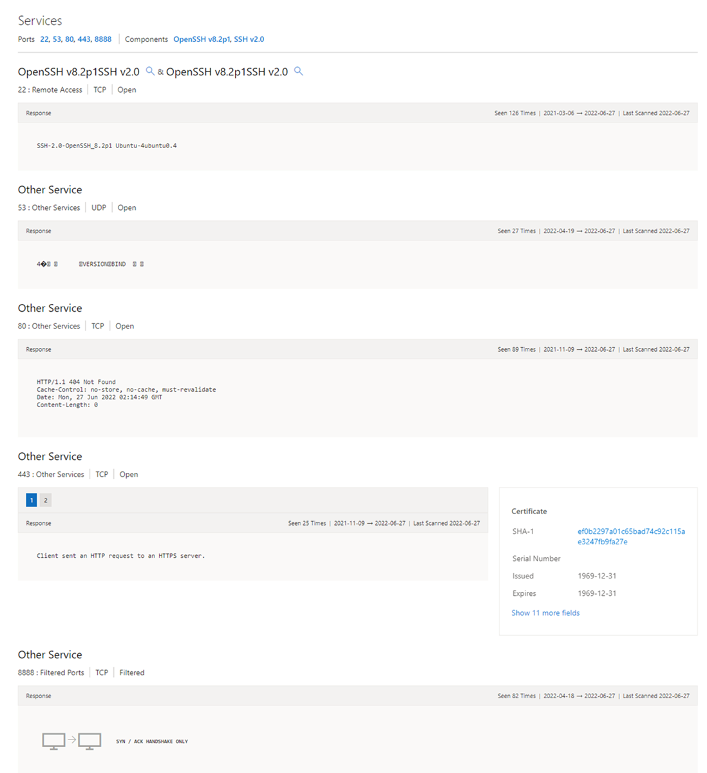The image size is (707, 773).
Task: Click the Certificate panel heading
Action: tap(529, 511)
